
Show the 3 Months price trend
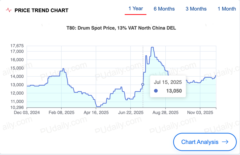(196, 9)
